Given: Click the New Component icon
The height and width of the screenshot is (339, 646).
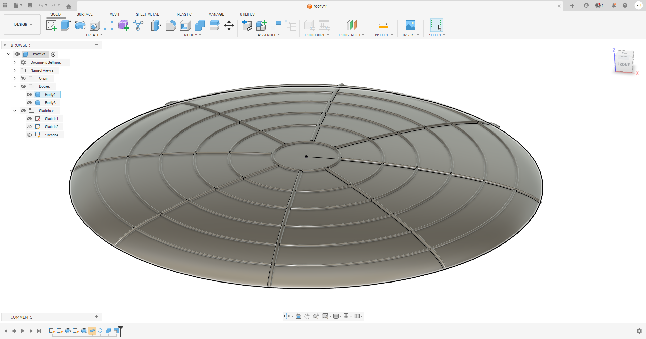Looking at the screenshot, I should coord(261,25).
